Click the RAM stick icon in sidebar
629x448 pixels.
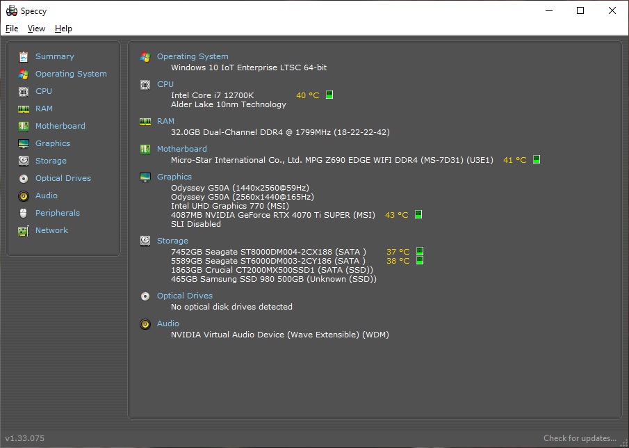pyautogui.click(x=24, y=109)
